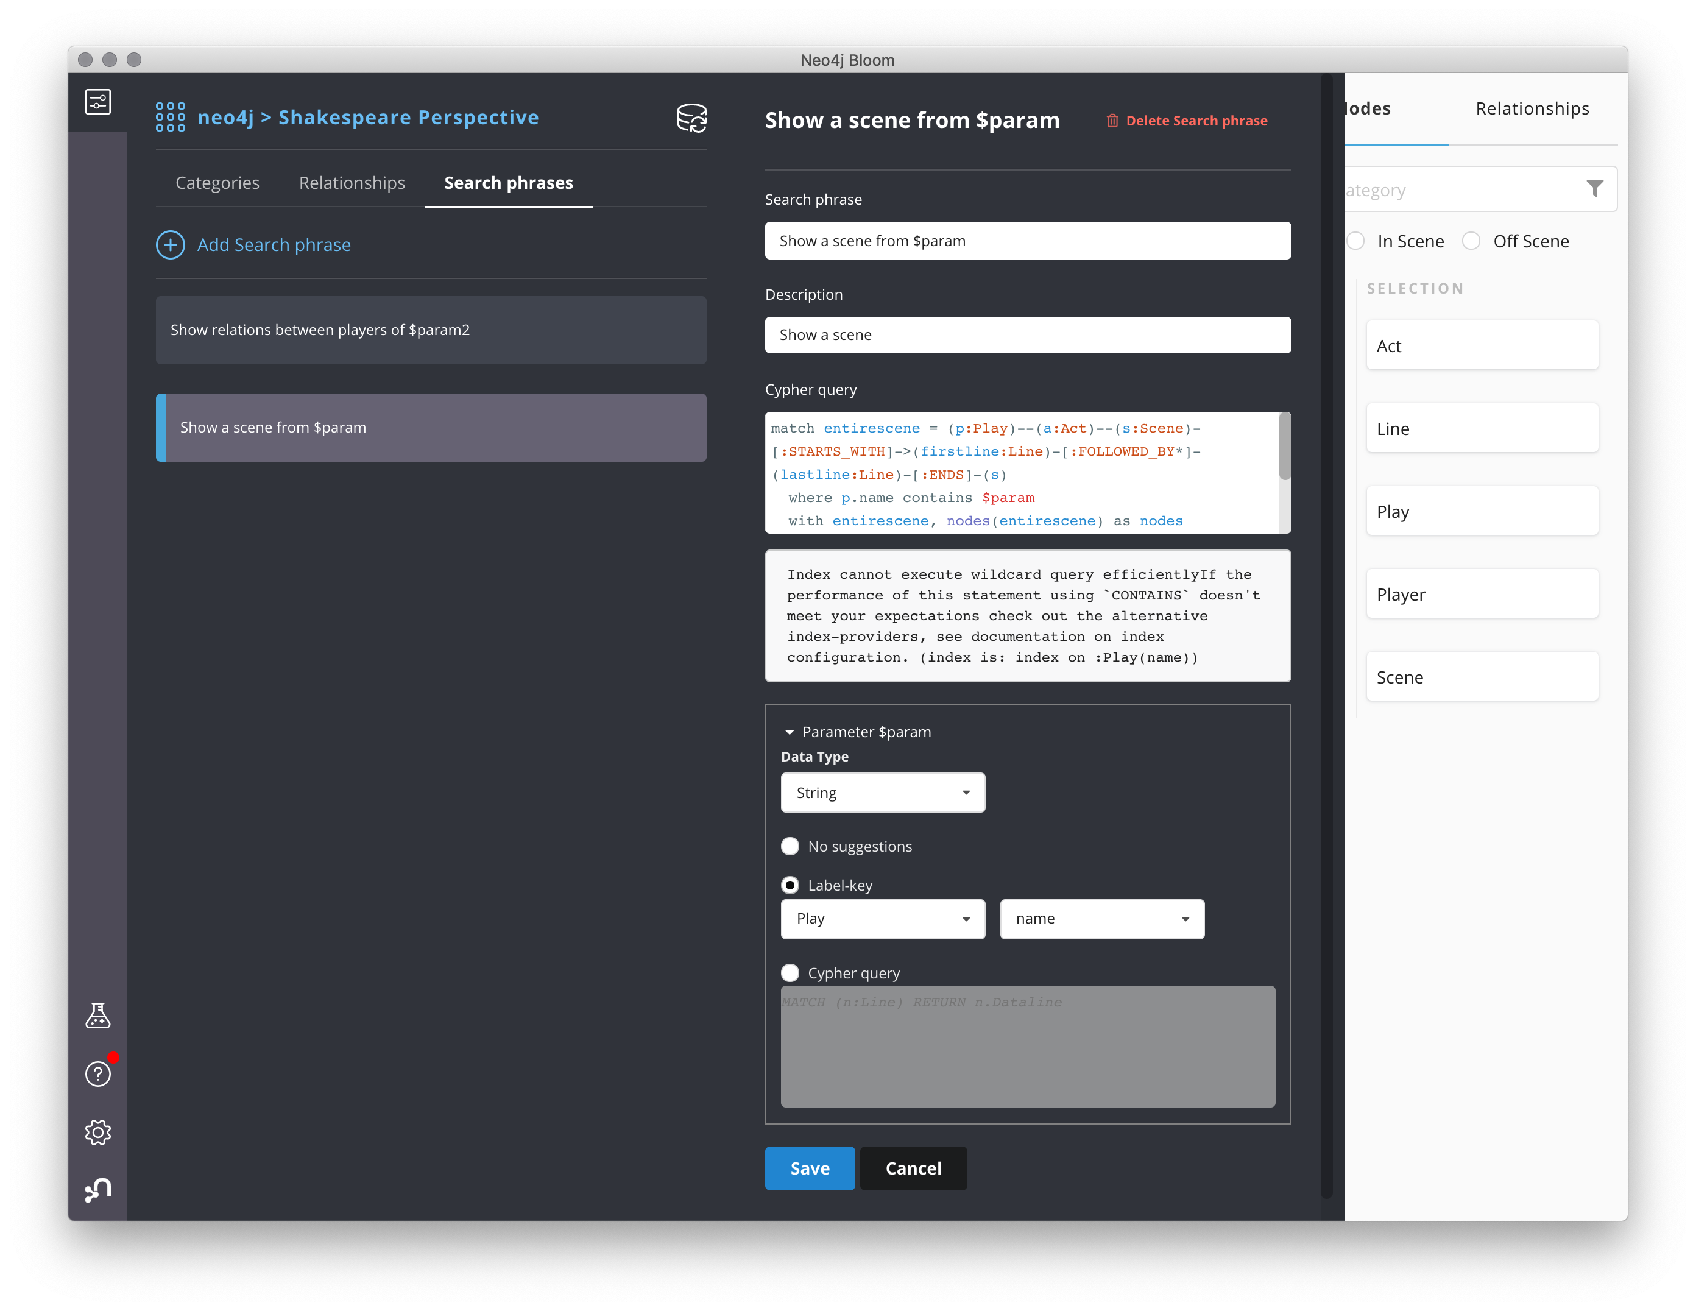
Task: Select the Play category card
Action: click(x=1482, y=511)
